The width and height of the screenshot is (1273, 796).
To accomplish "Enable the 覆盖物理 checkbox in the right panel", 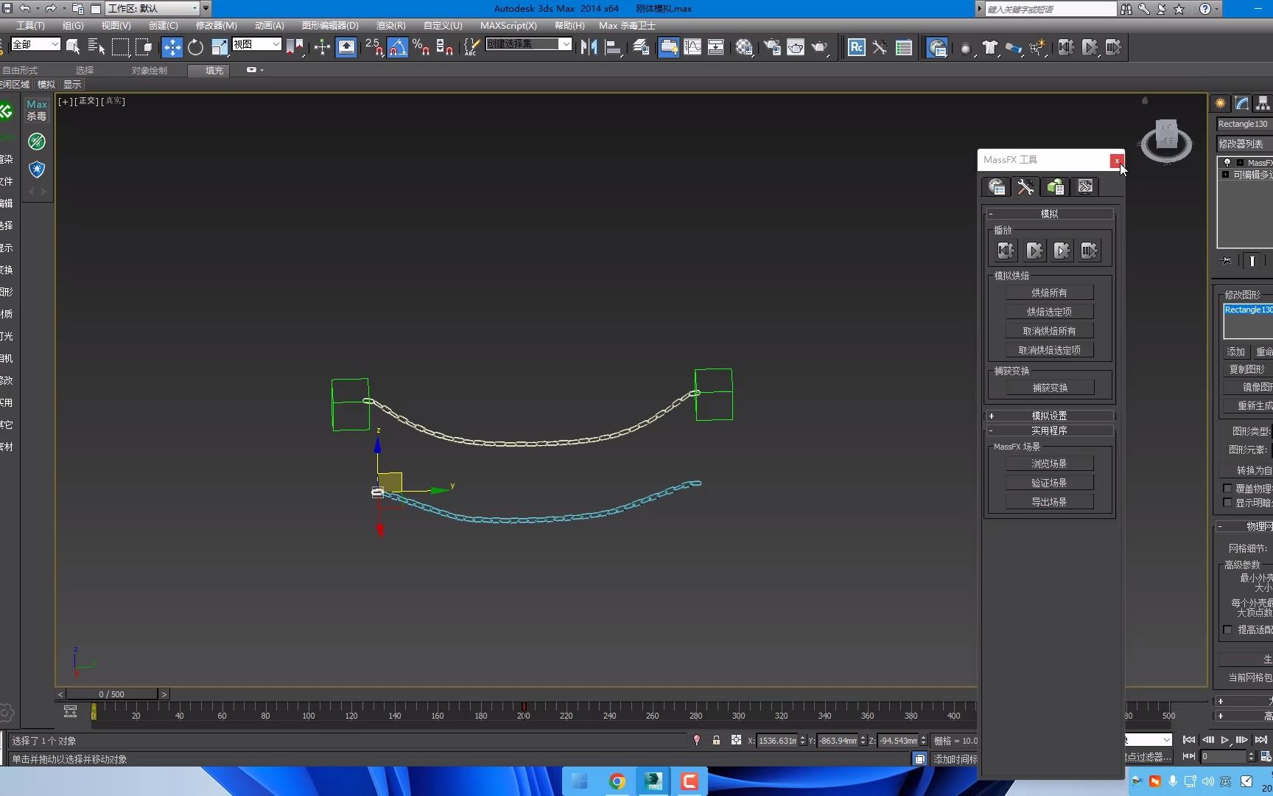I will pos(1227,488).
